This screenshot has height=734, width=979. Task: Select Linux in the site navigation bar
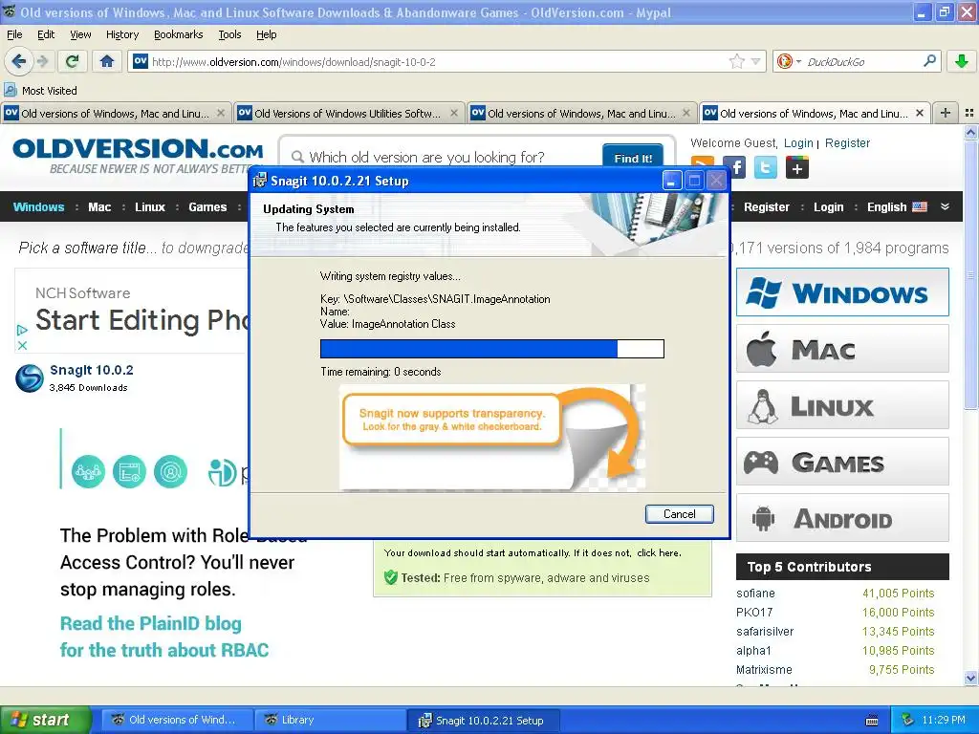coord(150,207)
